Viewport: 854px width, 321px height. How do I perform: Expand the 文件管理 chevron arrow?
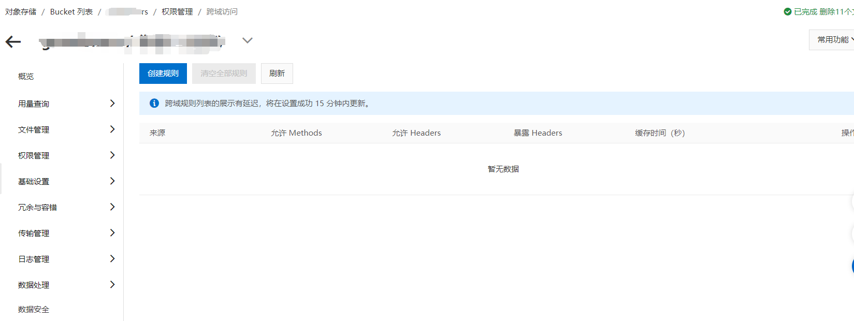pyautogui.click(x=112, y=129)
